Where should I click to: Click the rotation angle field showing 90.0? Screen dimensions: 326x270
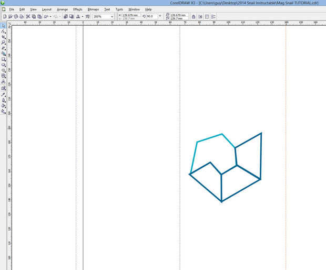click(152, 16)
